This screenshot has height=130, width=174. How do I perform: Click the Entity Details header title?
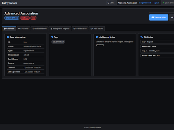pyautogui.click(x=10, y=3)
